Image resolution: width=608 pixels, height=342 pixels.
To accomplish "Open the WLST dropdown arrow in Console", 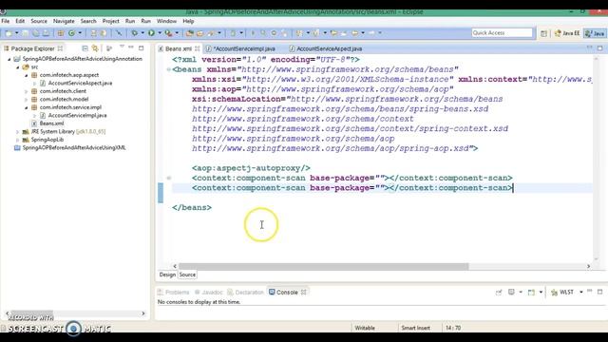I will click(581, 292).
